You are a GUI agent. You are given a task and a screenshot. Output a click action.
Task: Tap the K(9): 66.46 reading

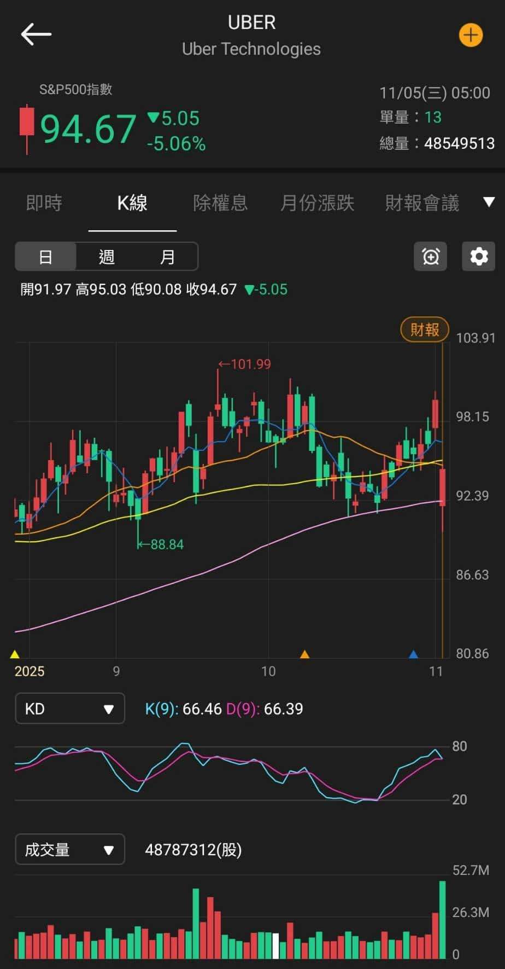(183, 709)
